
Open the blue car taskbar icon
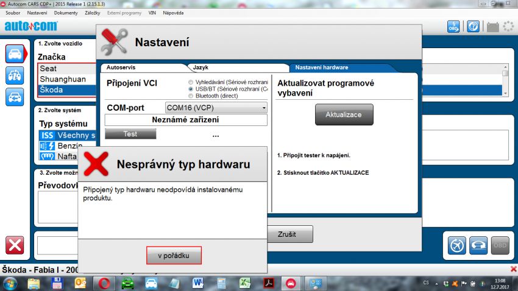coord(151,284)
